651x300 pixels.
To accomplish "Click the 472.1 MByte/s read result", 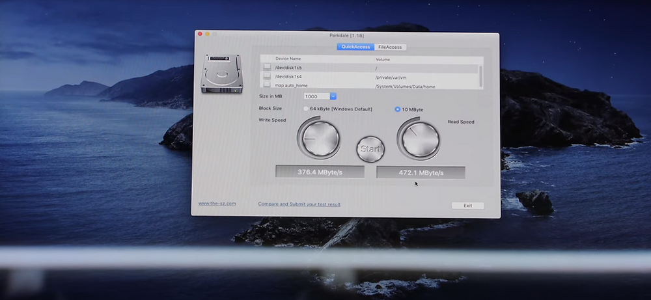I will pyautogui.click(x=421, y=172).
